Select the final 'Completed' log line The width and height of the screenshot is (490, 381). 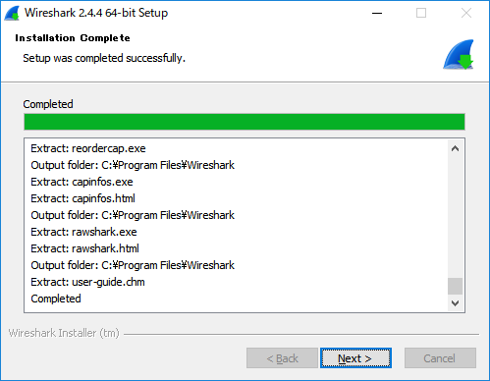[56, 299]
